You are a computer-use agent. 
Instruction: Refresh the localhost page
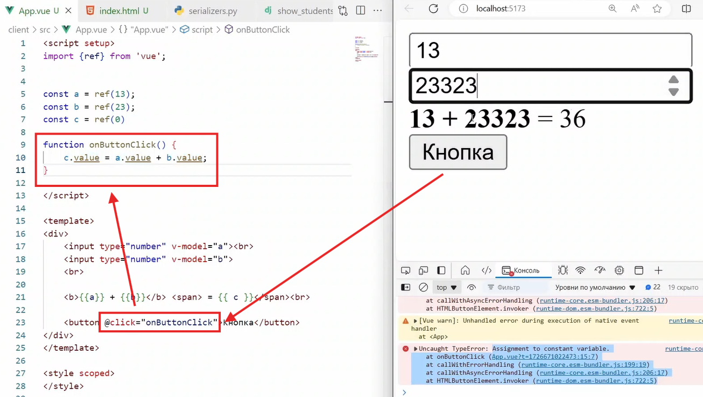pos(433,9)
